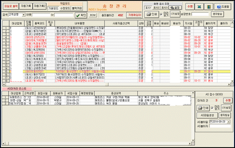Screen dimensions: 235x148
Task: Click the 10-11 customer date cell
Action: click(198, 81)
